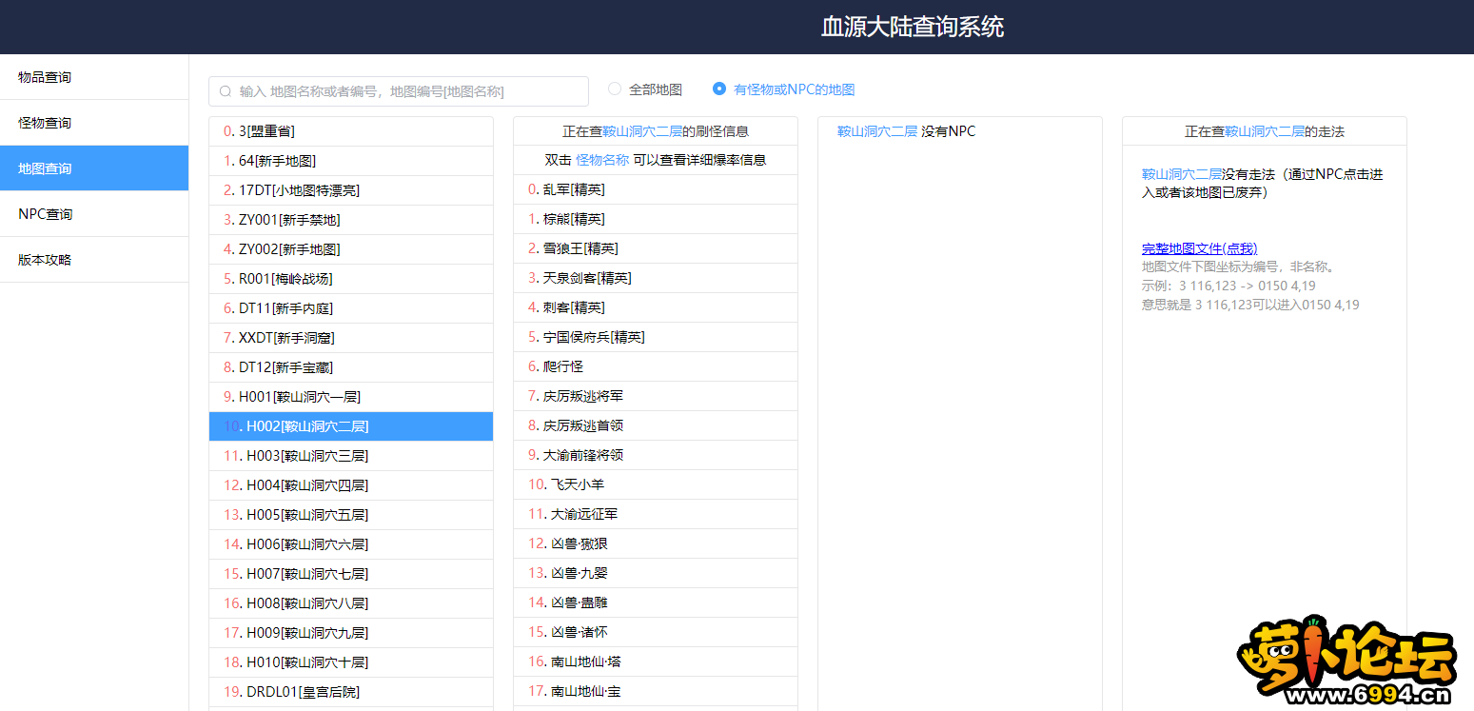
Task: Select map ZY001[新手禁地]
Action: [351, 220]
